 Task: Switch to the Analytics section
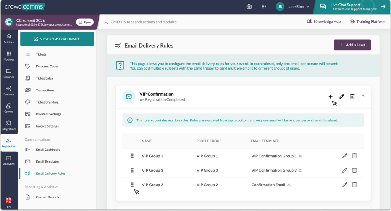pos(9,160)
